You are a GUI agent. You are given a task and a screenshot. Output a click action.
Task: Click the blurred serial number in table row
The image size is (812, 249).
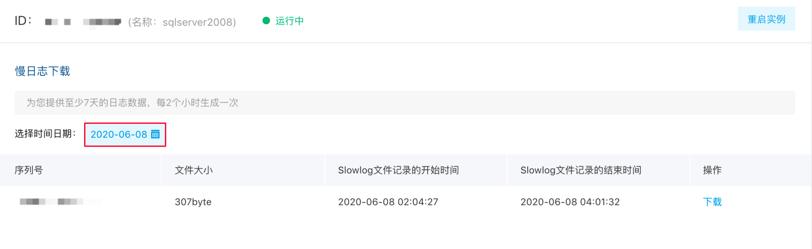[60, 201]
